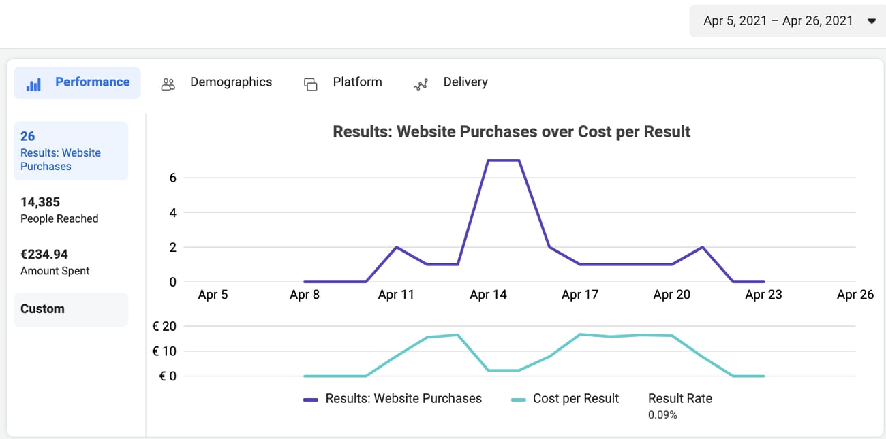This screenshot has height=439, width=886.
Task: Switch to the Demographics tab
Action: (230, 82)
